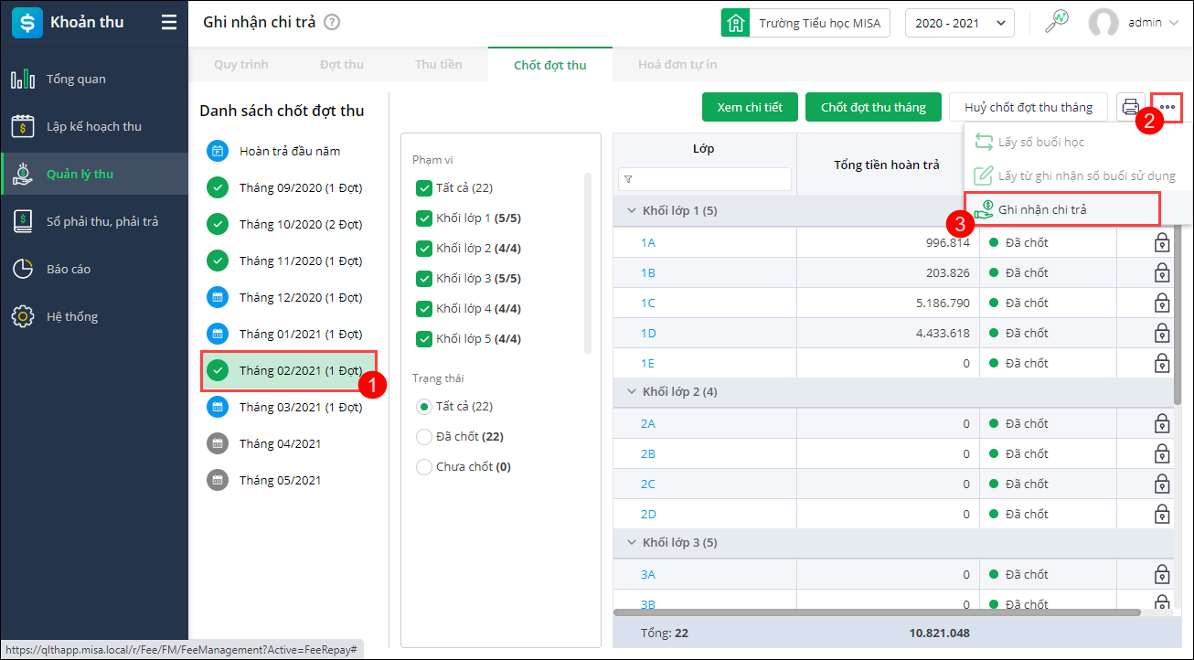Click the printer icon button
1194x660 pixels.
(x=1131, y=107)
